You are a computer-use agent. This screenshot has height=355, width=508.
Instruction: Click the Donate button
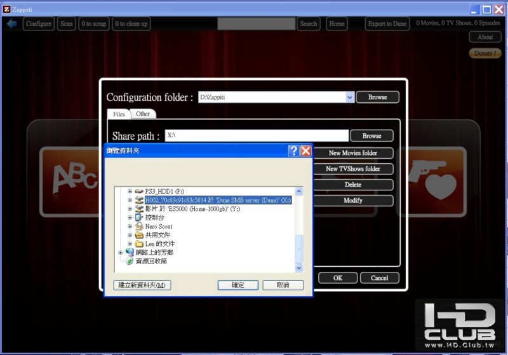[x=485, y=53]
